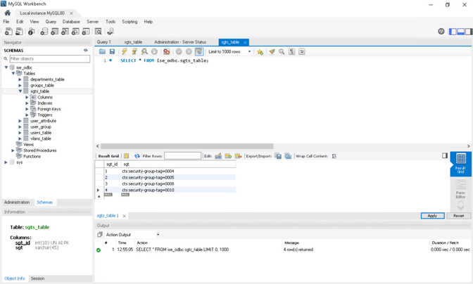This screenshot has width=473, height=284.
Task: Refresh the schemas list icon
Action: tap(86, 51)
